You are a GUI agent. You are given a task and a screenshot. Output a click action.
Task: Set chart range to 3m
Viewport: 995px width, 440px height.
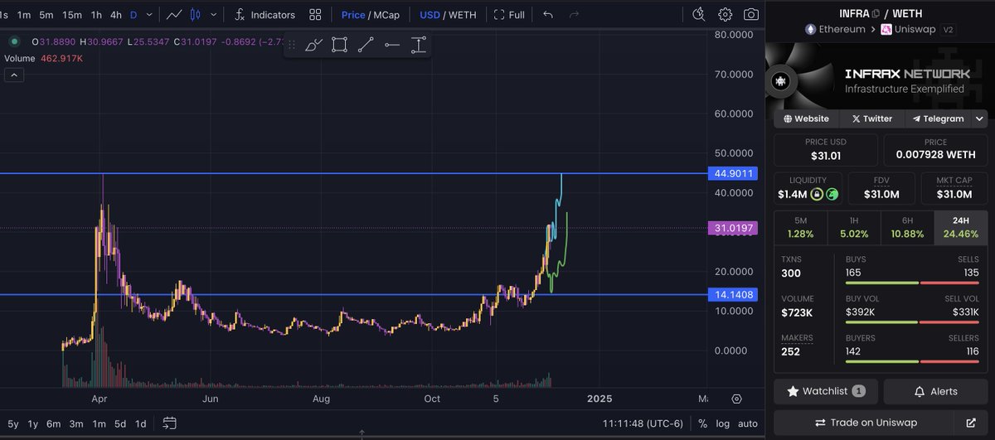(x=76, y=423)
